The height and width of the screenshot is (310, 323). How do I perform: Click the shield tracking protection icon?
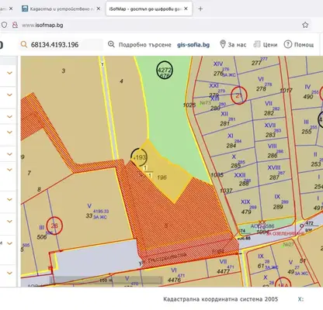pyautogui.click(x=4, y=25)
